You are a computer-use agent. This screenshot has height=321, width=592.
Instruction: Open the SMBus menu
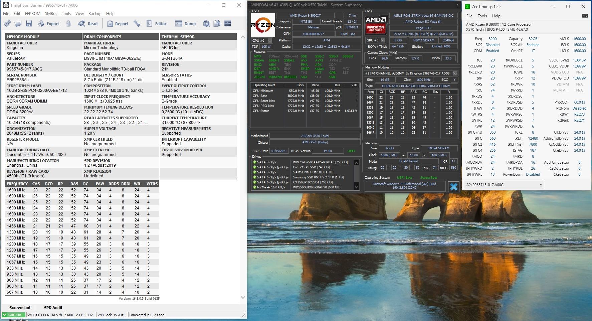coord(51,14)
